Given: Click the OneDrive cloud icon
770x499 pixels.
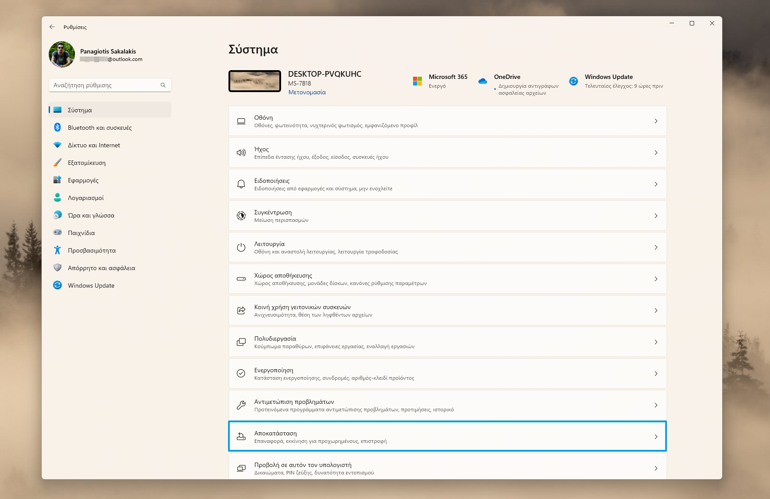Looking at the screenshot, I should click(483, 81).
